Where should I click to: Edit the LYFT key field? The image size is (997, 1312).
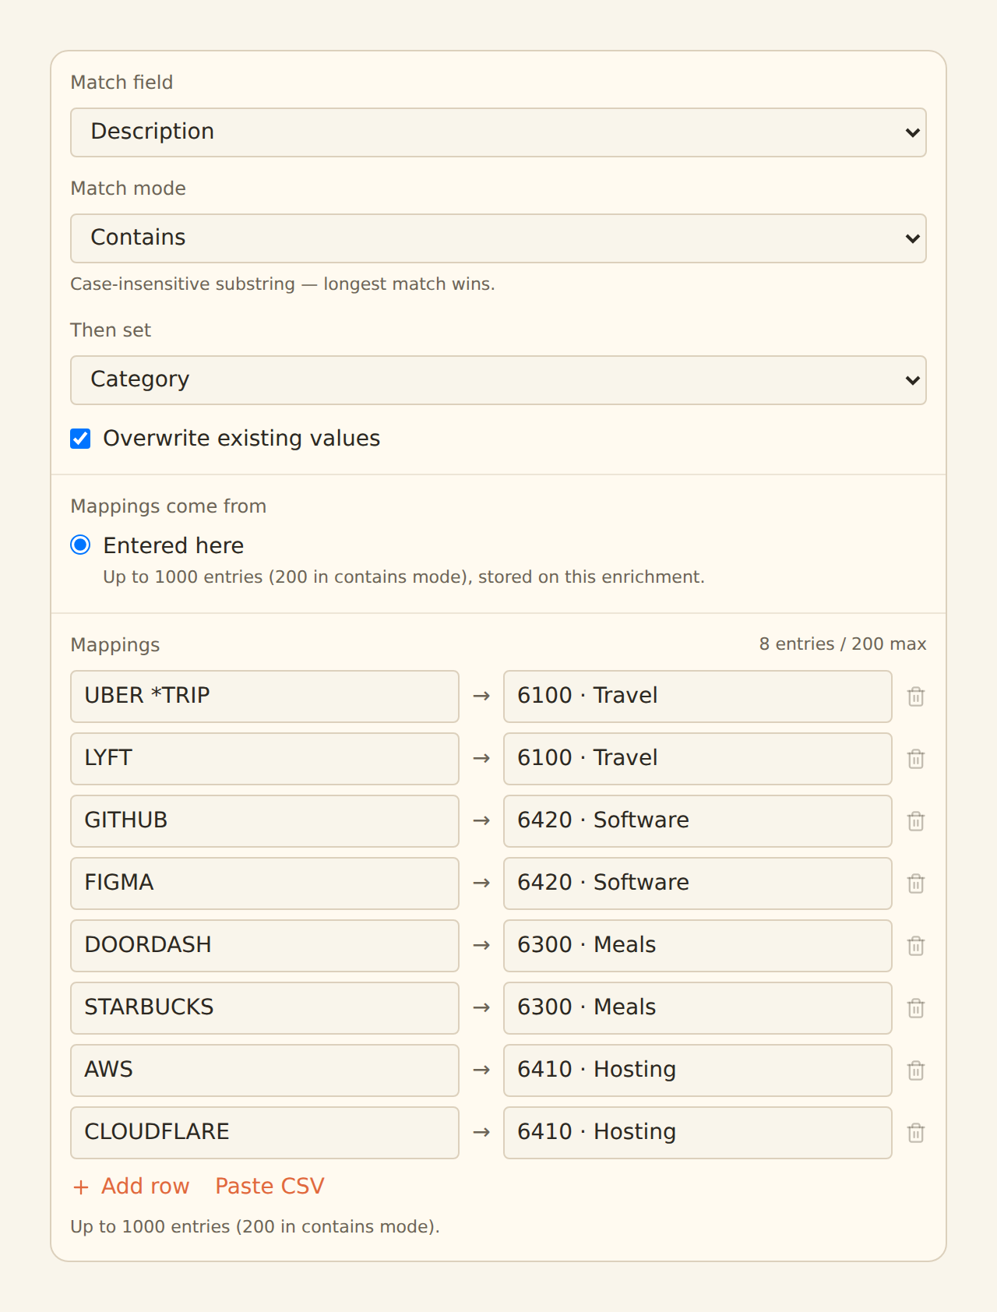pyautogui.click(x=265, y=759)
